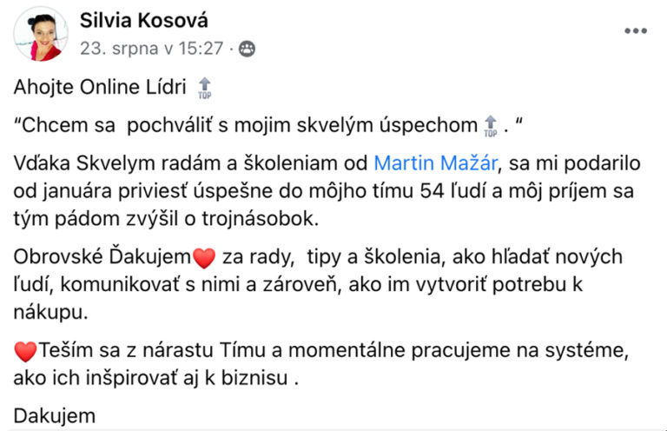
Task: Click the 23. srpna v 15:27 timestamp
Action: [x=151, y=49]
